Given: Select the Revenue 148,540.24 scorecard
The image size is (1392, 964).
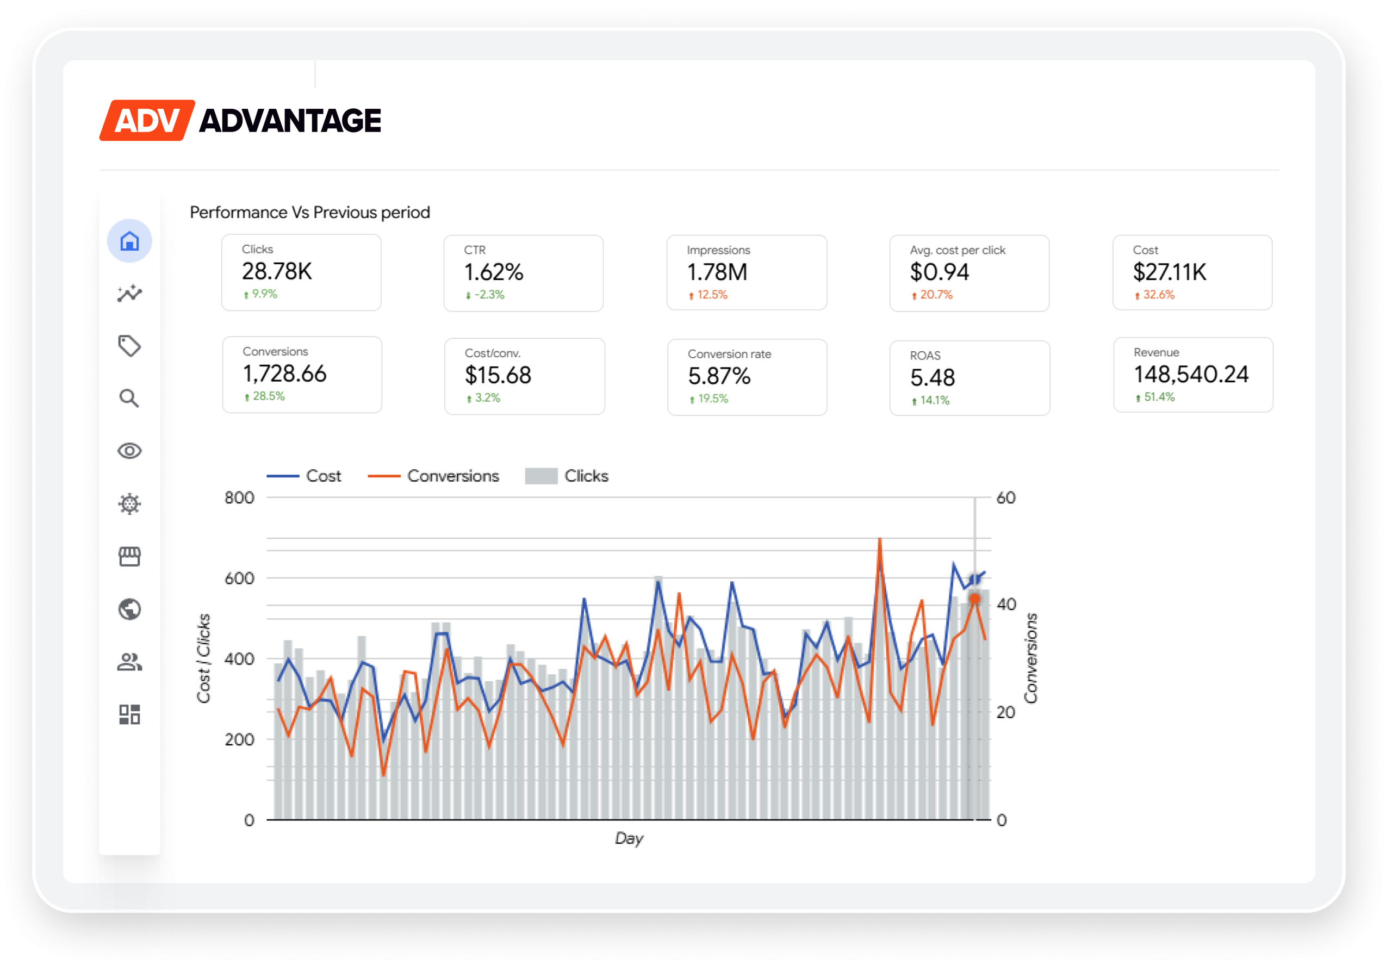Looking at the screenshot, I should pos(1192,375).
